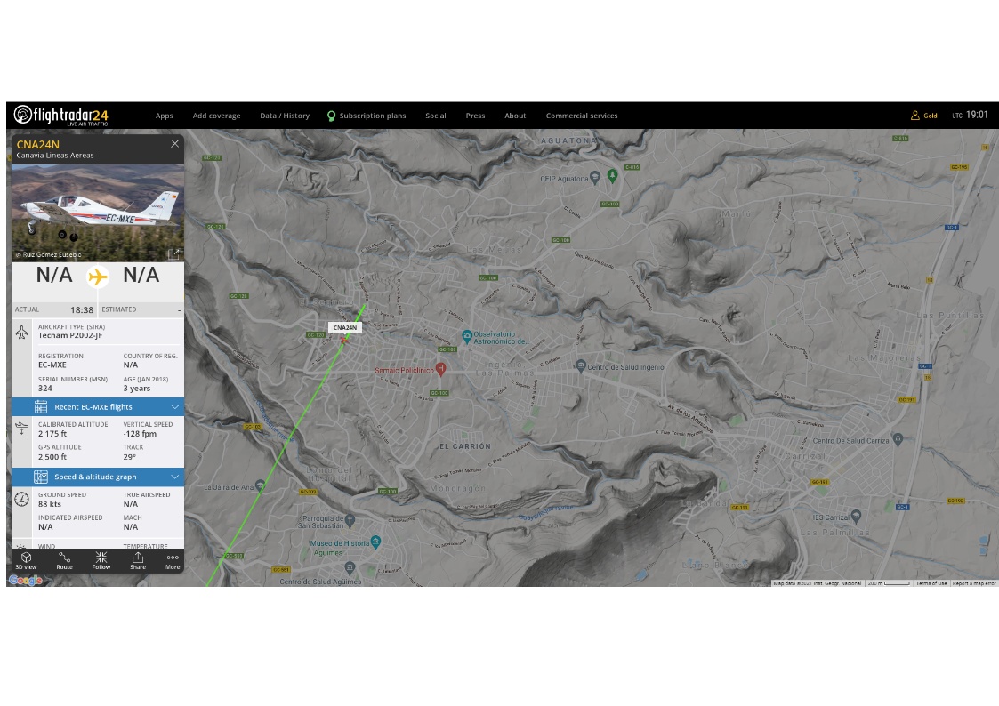Click the red aircraft marker on map

pos(344,340)
